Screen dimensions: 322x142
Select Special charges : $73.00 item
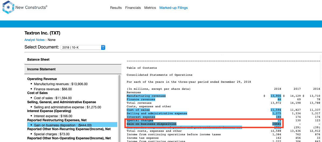(52, 134)
